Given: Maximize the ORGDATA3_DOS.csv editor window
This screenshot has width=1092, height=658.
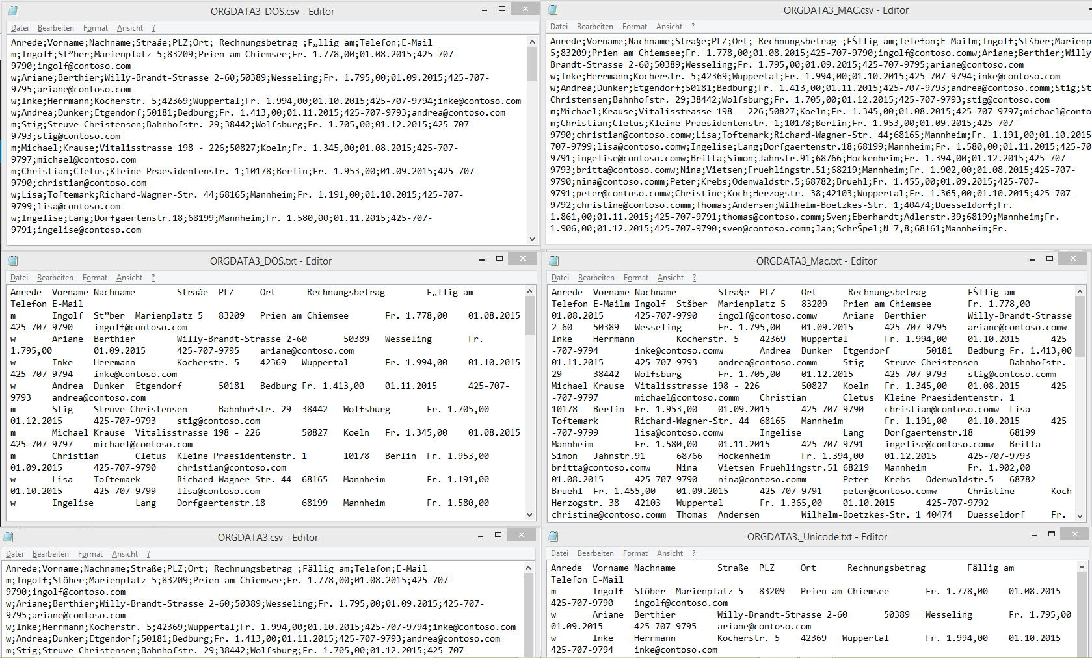Looking at the screenshot, I should point(501,9).
